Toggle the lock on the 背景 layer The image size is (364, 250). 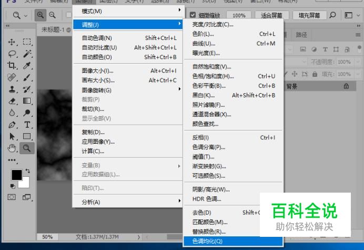coord(346,86)
